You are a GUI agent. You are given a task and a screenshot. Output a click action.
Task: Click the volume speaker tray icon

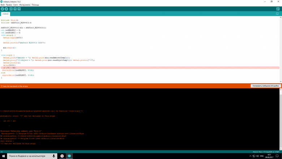pyautogui.click(x=257, y=156)
